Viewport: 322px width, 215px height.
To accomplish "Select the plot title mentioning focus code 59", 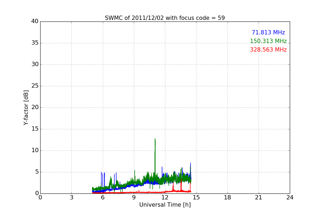I will pos(165,18).
